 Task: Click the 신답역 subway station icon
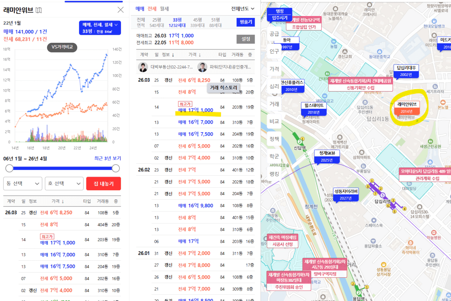click(x=299, y=141)
